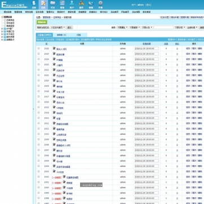
Task: Click the search keyword text box
Action: coord(163,28)
